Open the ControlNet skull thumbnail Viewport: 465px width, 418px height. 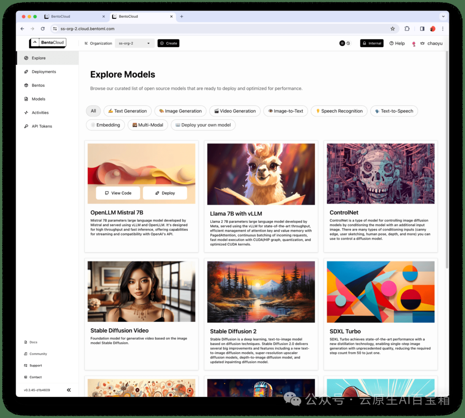[x=381, y=174]
